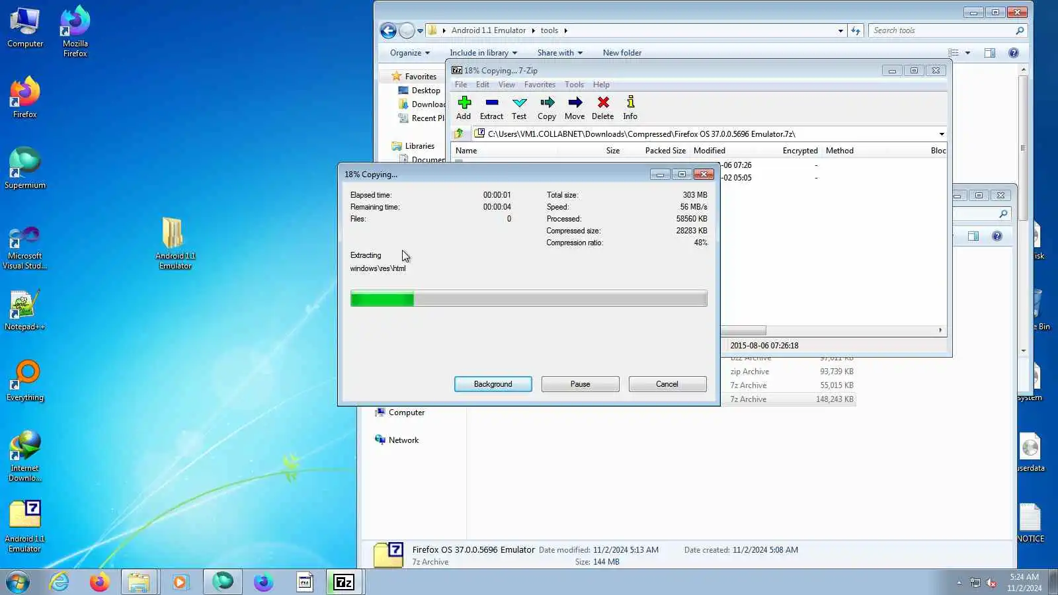
Task: Select the Android 1.1 Emulator desktop folder
Action: point(175,243)
